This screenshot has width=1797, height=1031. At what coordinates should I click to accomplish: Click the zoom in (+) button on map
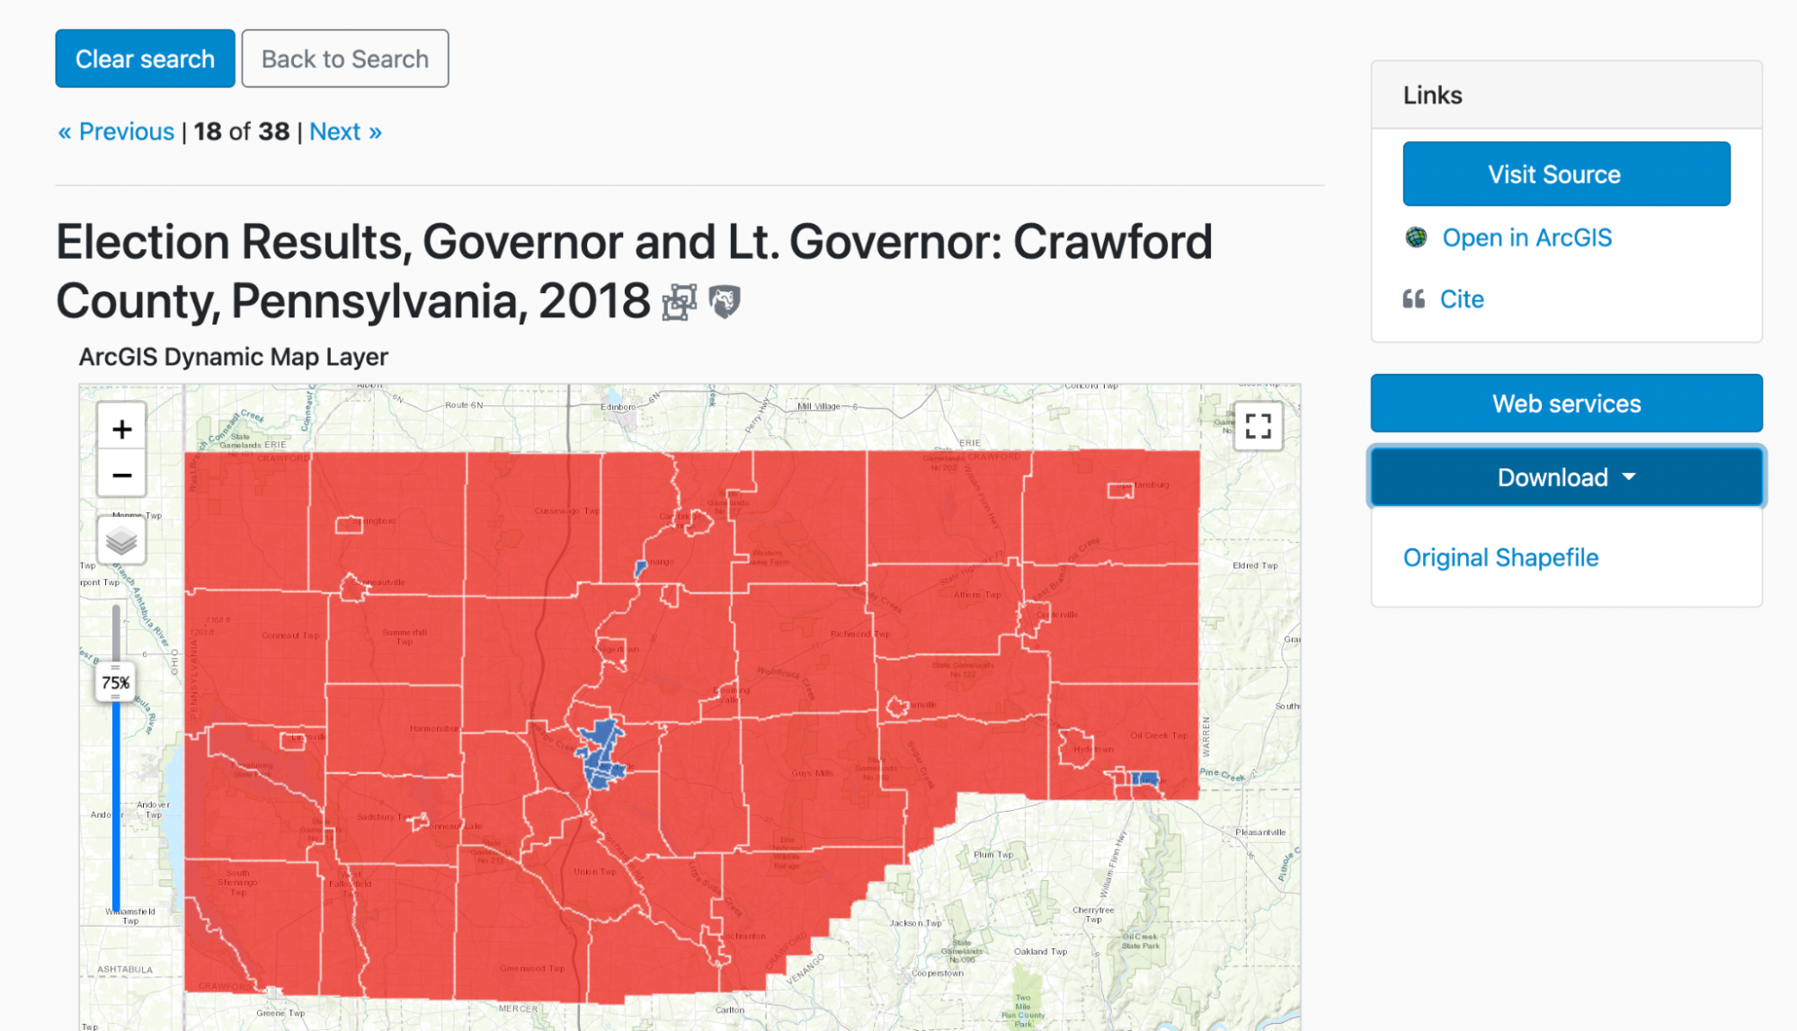pos(121,429)
